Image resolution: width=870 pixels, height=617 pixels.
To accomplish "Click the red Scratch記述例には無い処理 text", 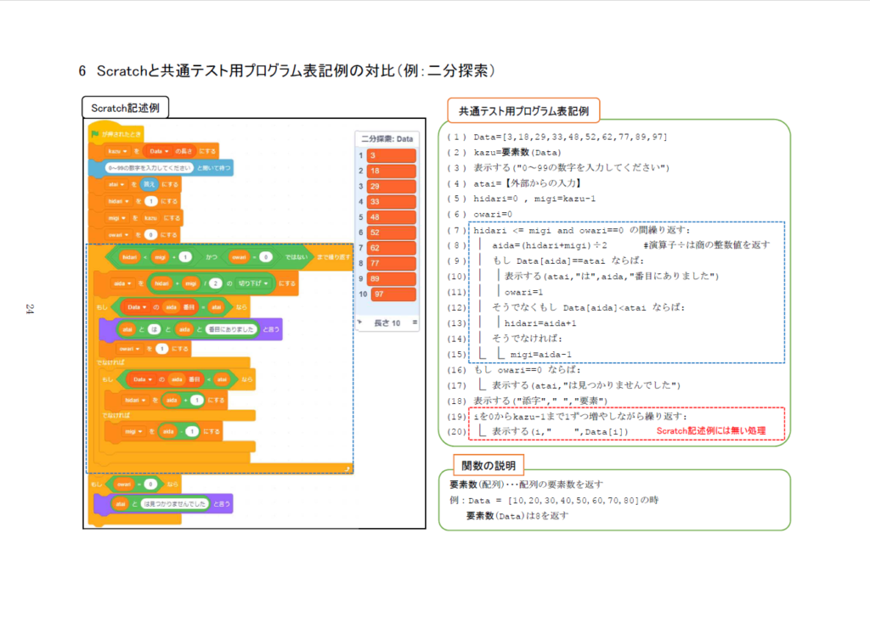I will tap(711, 431).
